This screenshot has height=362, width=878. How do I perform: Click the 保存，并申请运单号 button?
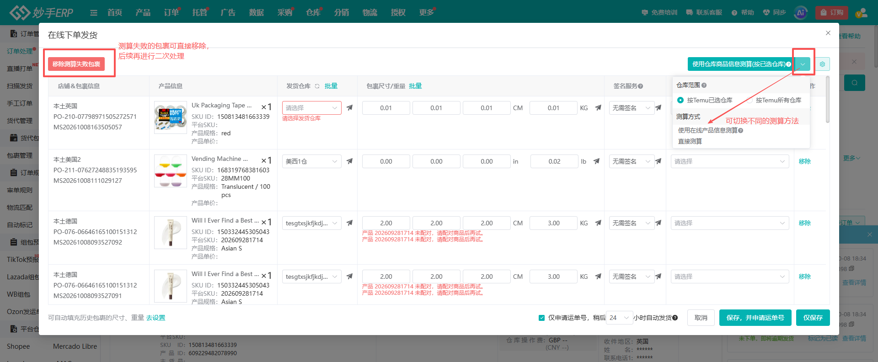(x=755, y=318)
